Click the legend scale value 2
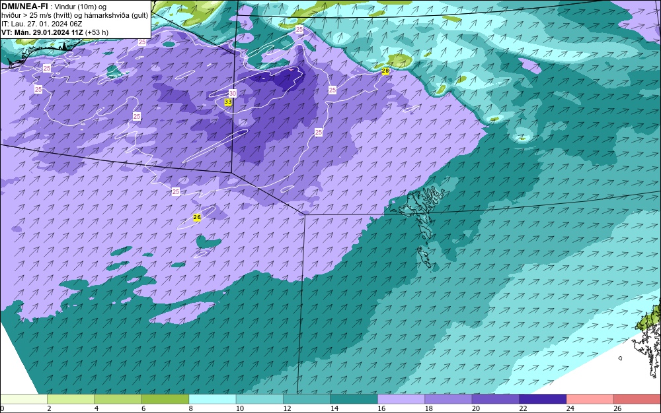Screen dimensions: 661x413 click(50, 408)
